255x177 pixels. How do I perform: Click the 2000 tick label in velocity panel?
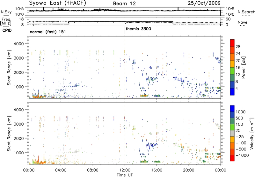(x=19, y=138)
